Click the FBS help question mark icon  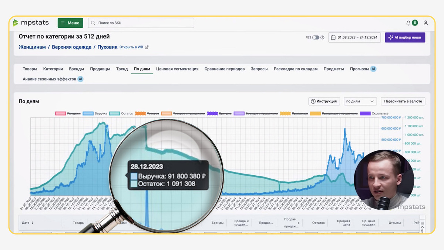pos(322,37)
